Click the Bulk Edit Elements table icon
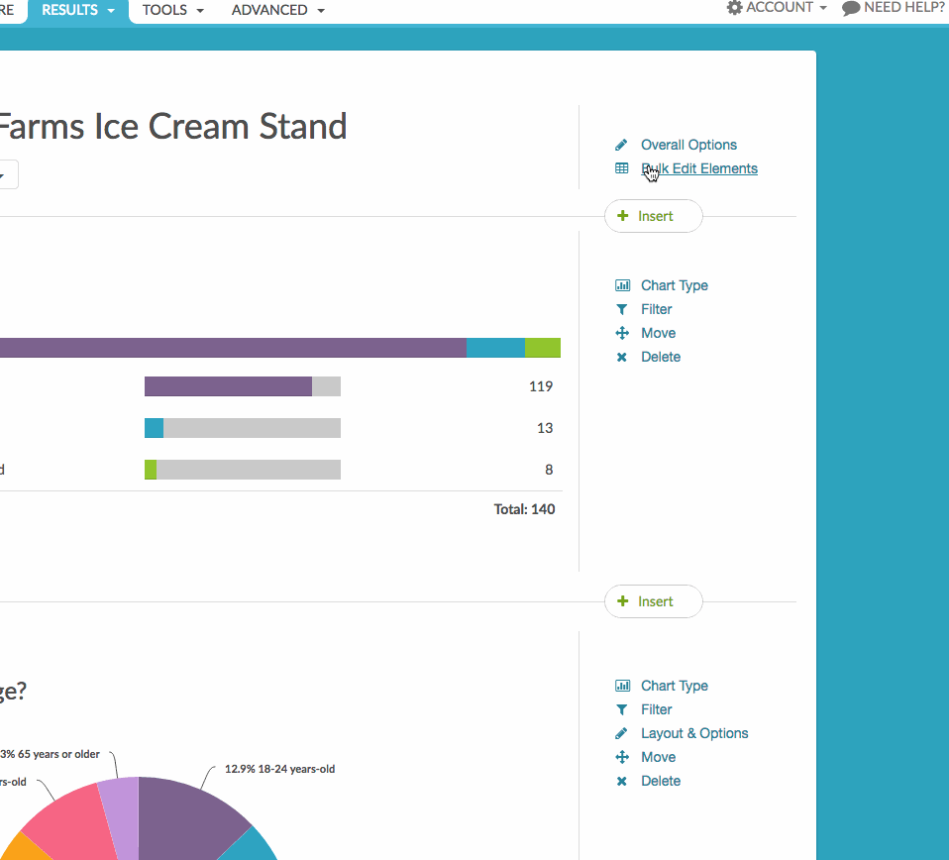Image resolution: width=949 pixels, height=860 pixels. 621,168
